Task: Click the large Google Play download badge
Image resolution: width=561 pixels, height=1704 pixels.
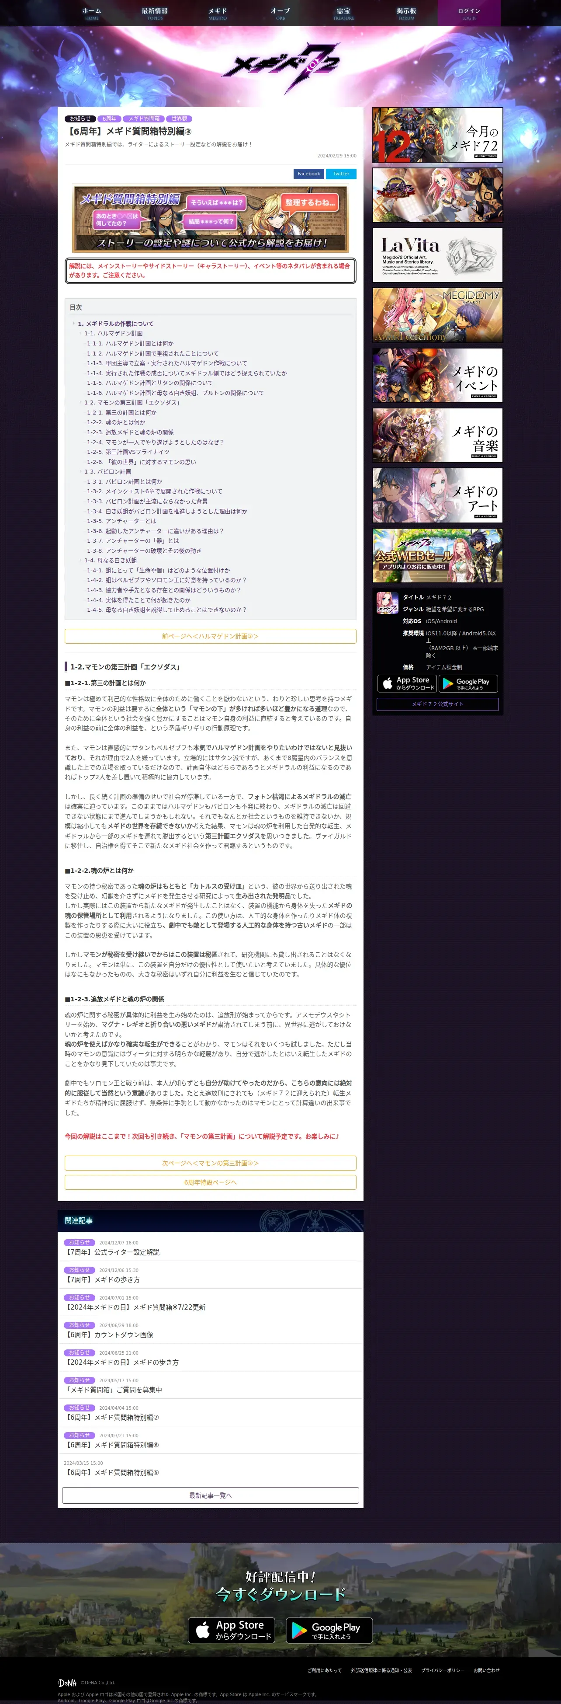Action: [329, 1631]
